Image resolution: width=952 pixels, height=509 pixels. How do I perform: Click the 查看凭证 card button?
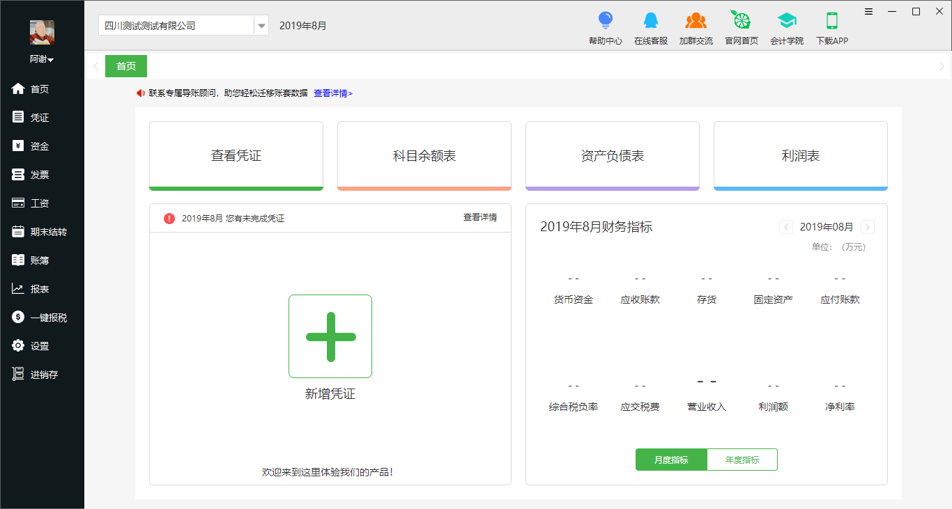[x=236, y=156]
